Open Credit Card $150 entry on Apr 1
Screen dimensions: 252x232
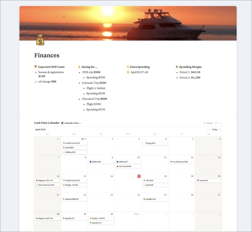pos(74,143)
